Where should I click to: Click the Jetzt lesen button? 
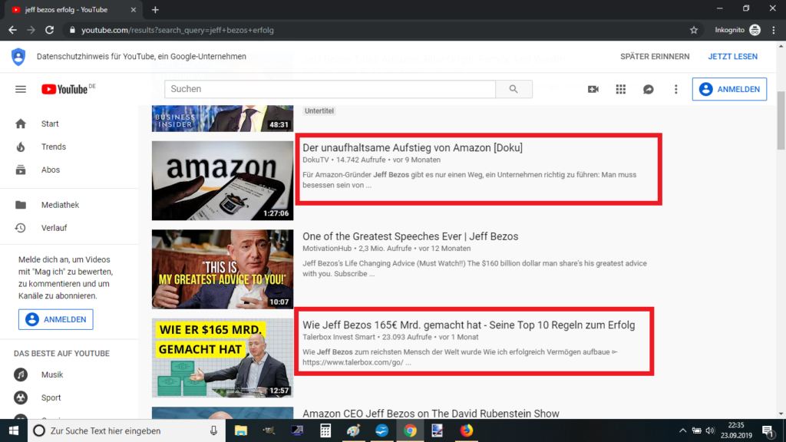(732, 57)
